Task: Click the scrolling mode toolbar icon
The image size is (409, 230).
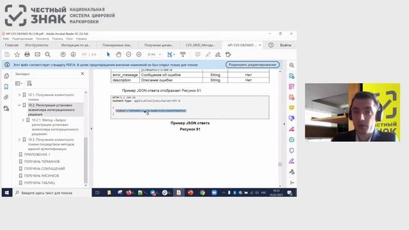Action: coord(183,54)
